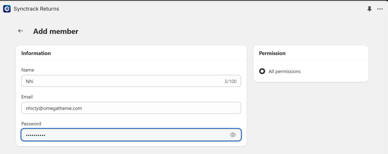Click the Password field label
388x154 pixels.
click(31, 124)
